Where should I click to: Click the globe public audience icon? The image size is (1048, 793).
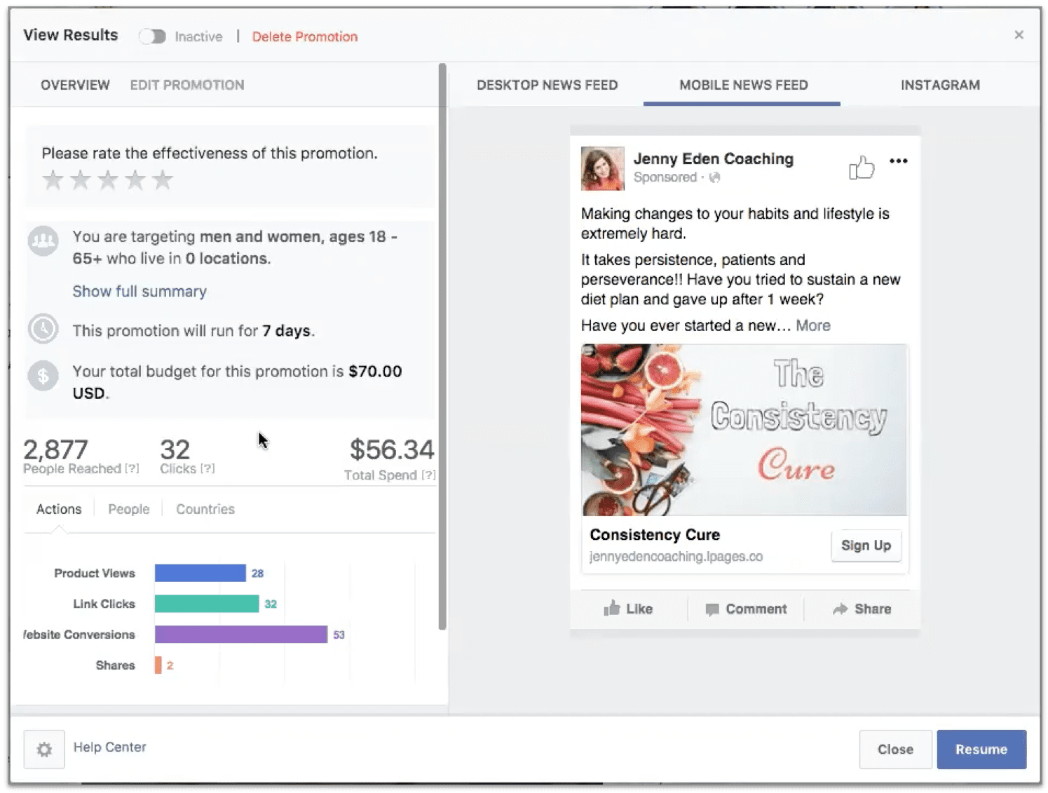click(714, 177)
